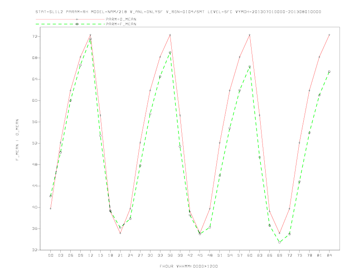Viewport: 359px width, 278px height.
Task: Click y-axis tick label 32
Action: click(x=35, y=250)
